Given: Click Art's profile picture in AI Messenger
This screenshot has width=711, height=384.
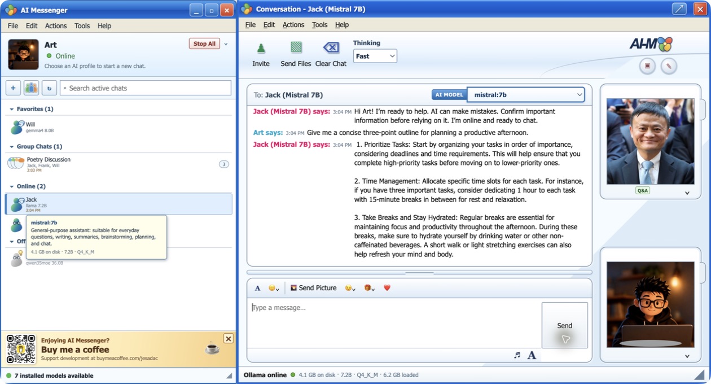Looking at the screenshot, I should point(24,54).
